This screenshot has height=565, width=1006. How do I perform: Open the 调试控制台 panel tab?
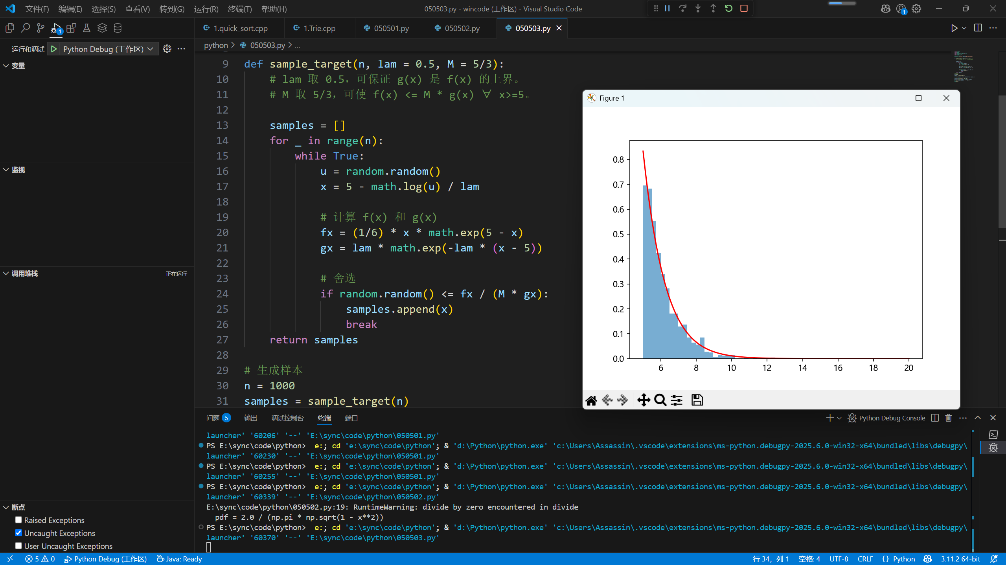287,418
